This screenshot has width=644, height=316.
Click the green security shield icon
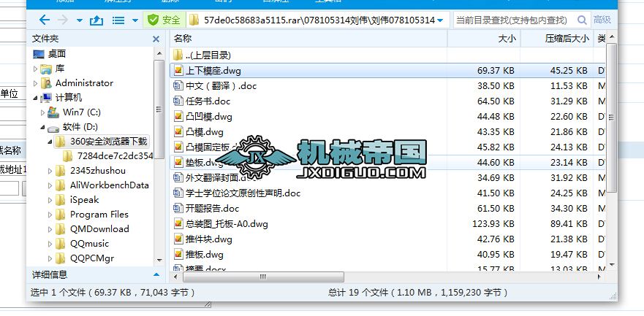pyautogui.click(x=153, y=20)
